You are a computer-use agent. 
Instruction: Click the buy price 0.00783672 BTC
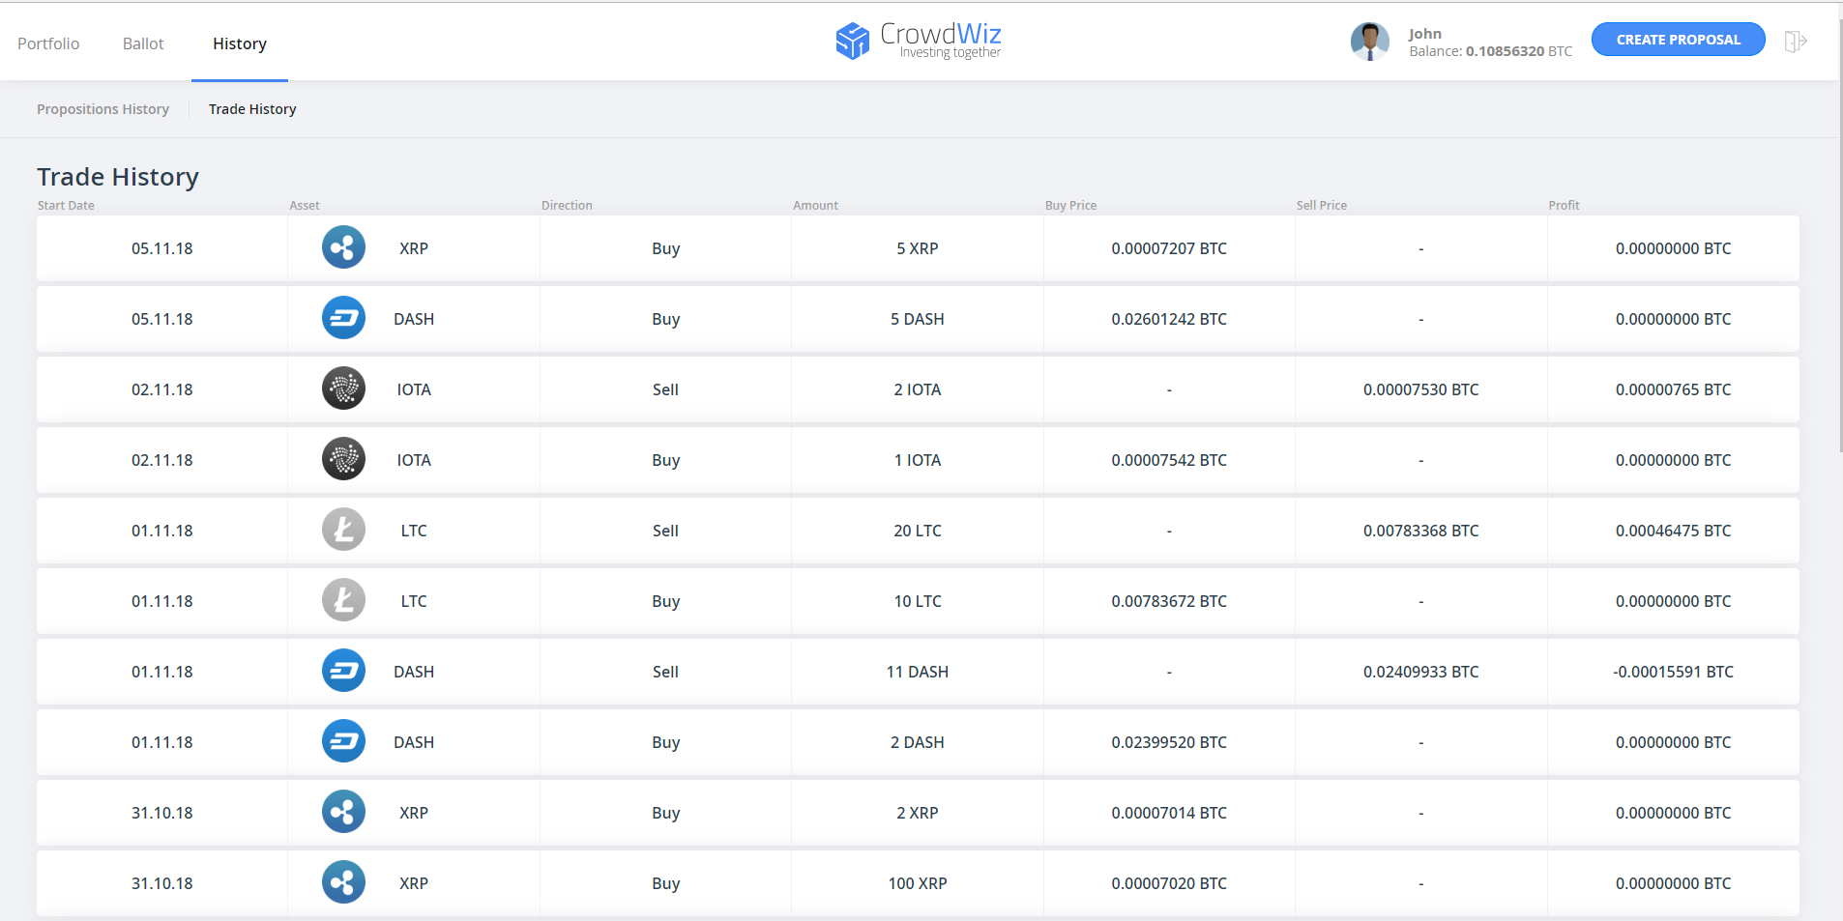pyautogui.click(x=1169, y=601)
